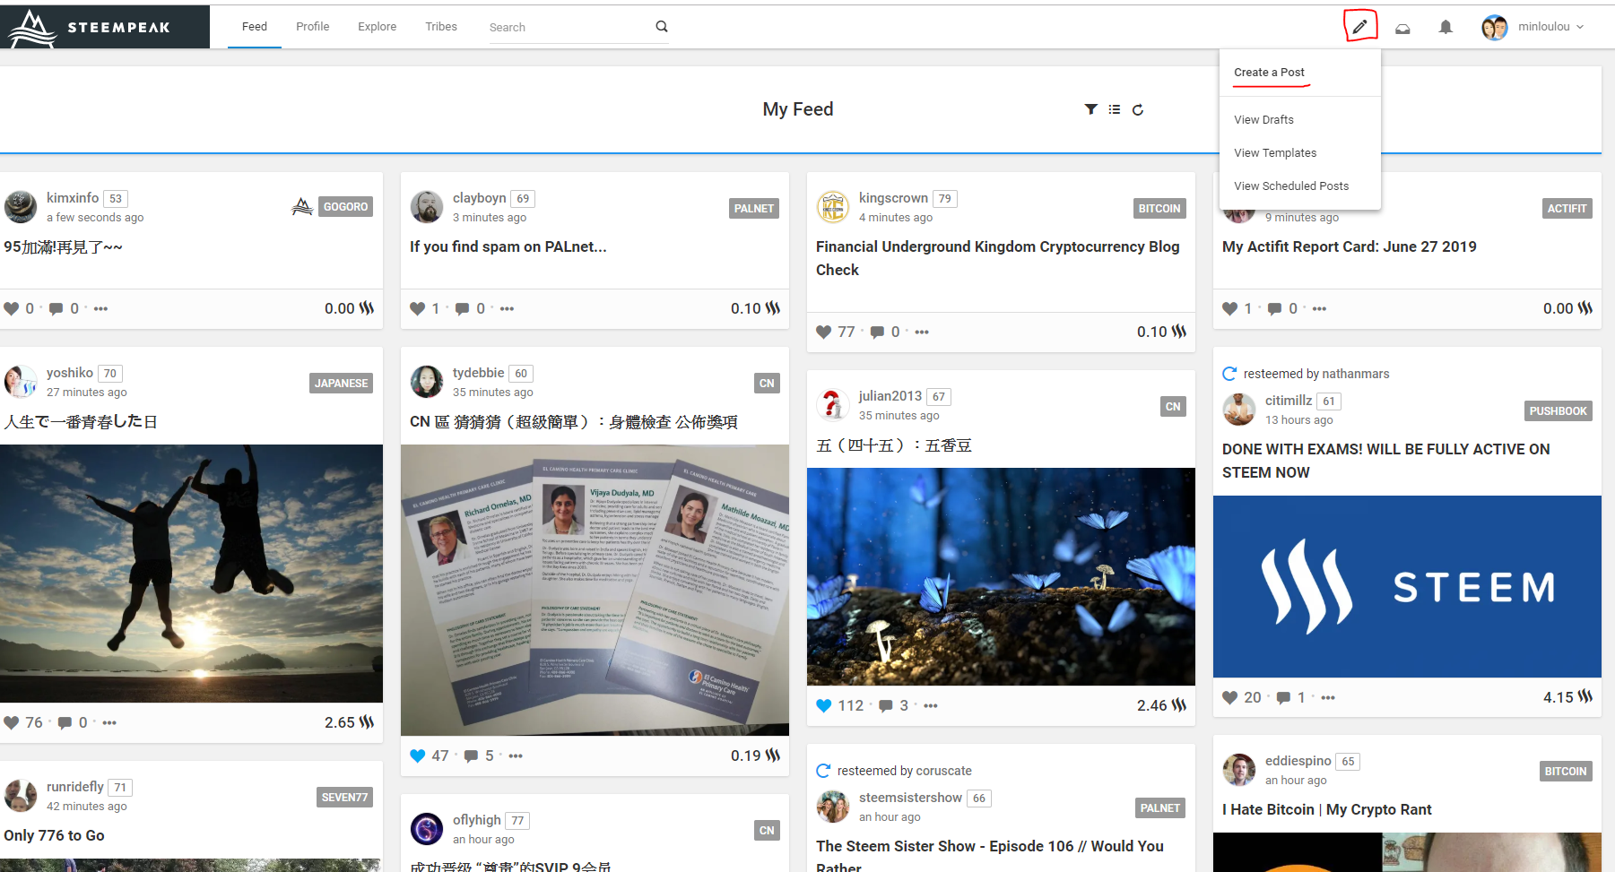The image size is (1615, 872).
Task: Open the feed filter funnel icon
Action: (x=1090, y=109)
